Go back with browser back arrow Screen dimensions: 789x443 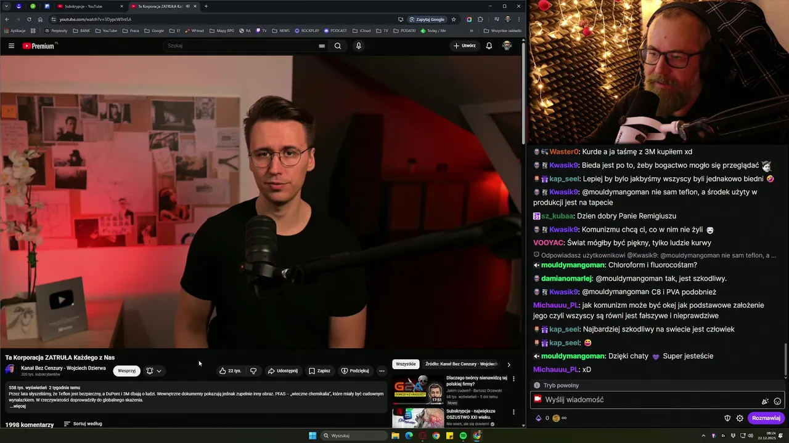pyautogui.click(x=7, y=19)
